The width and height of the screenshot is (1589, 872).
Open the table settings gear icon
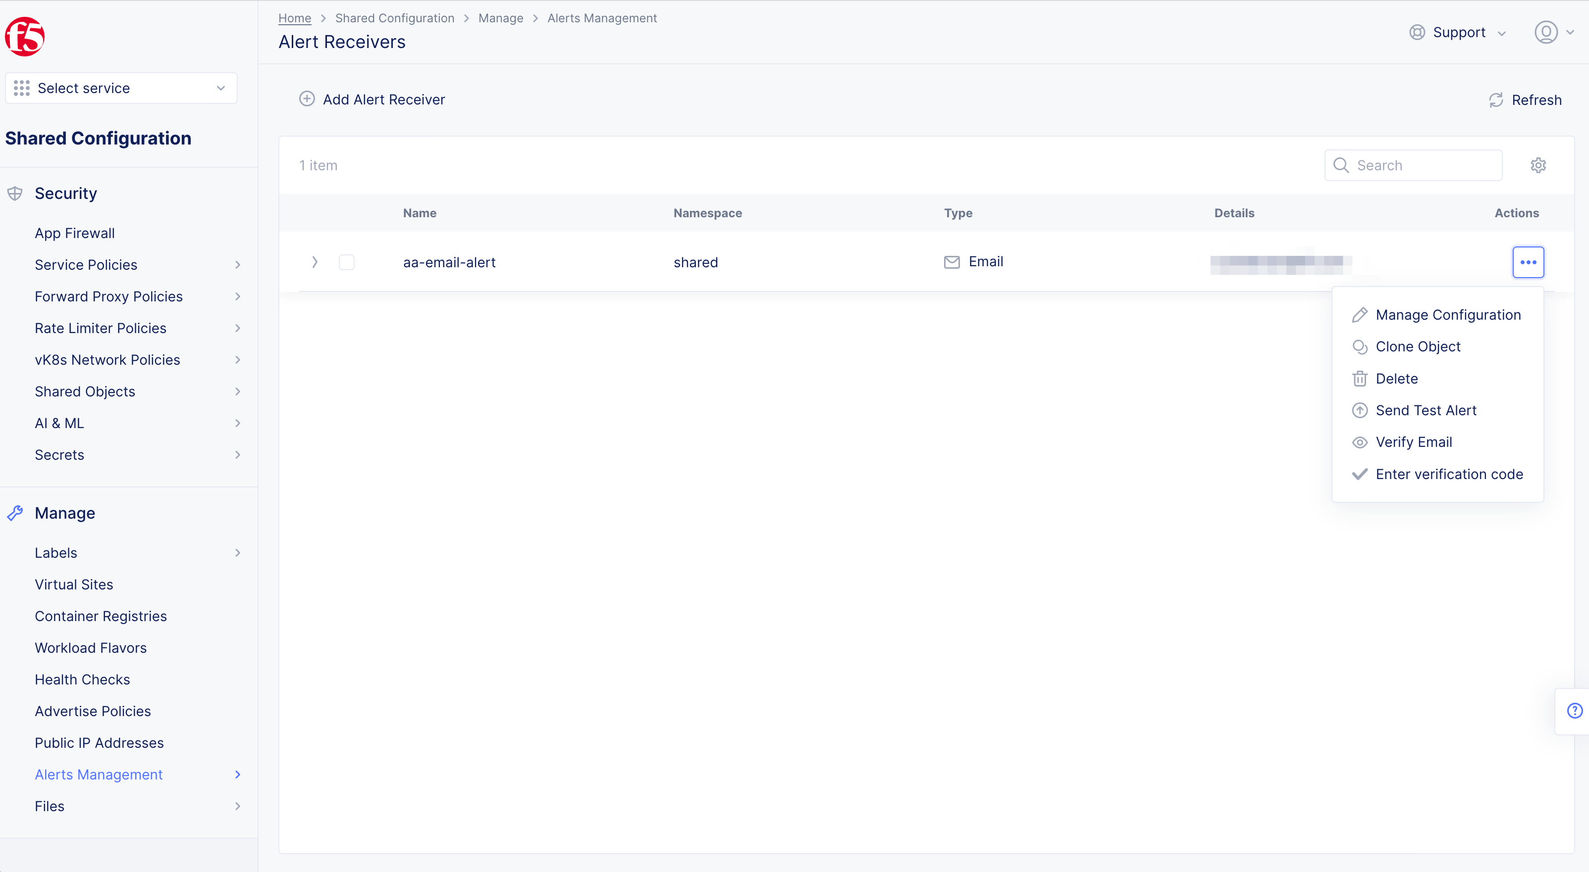(x=1538, y=165)
